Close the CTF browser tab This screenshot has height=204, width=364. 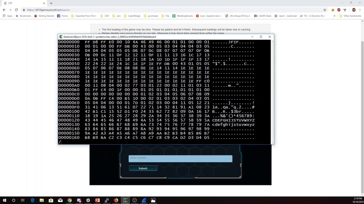click(x=44, y=3)
